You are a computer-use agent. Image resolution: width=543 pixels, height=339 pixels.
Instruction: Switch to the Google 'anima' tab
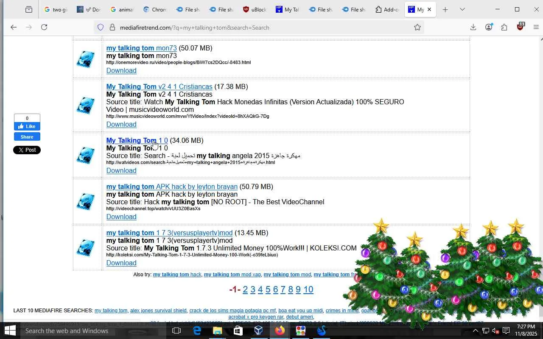[121, 9]
